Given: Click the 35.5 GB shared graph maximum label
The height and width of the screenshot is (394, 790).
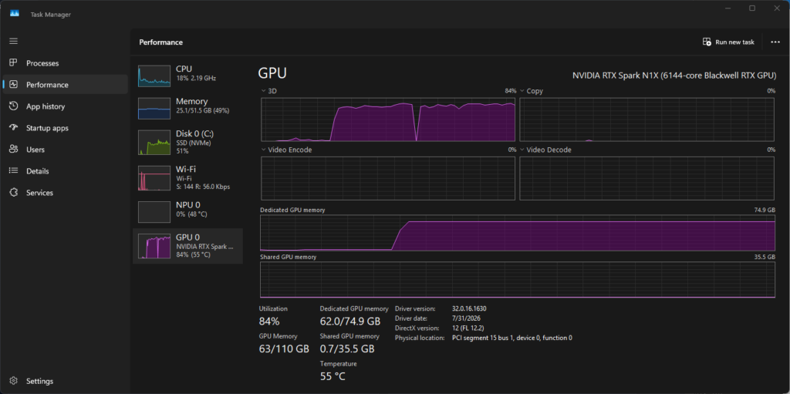Looking at the screenshot, I should pos(765,257).
